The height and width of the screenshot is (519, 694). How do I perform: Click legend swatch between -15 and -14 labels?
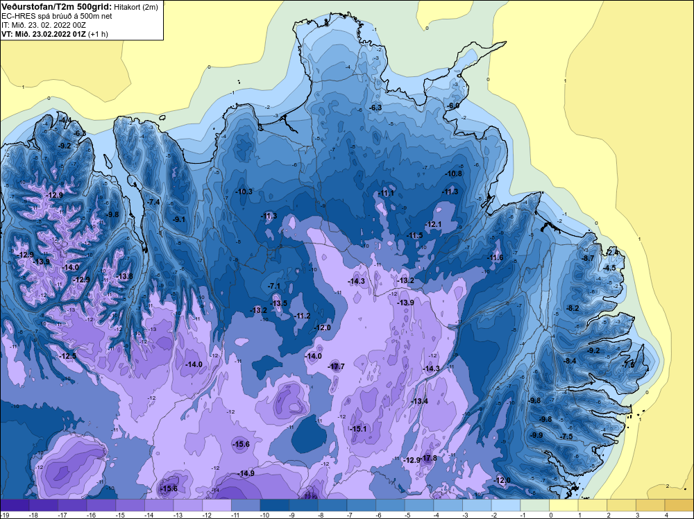coord(130,505)
